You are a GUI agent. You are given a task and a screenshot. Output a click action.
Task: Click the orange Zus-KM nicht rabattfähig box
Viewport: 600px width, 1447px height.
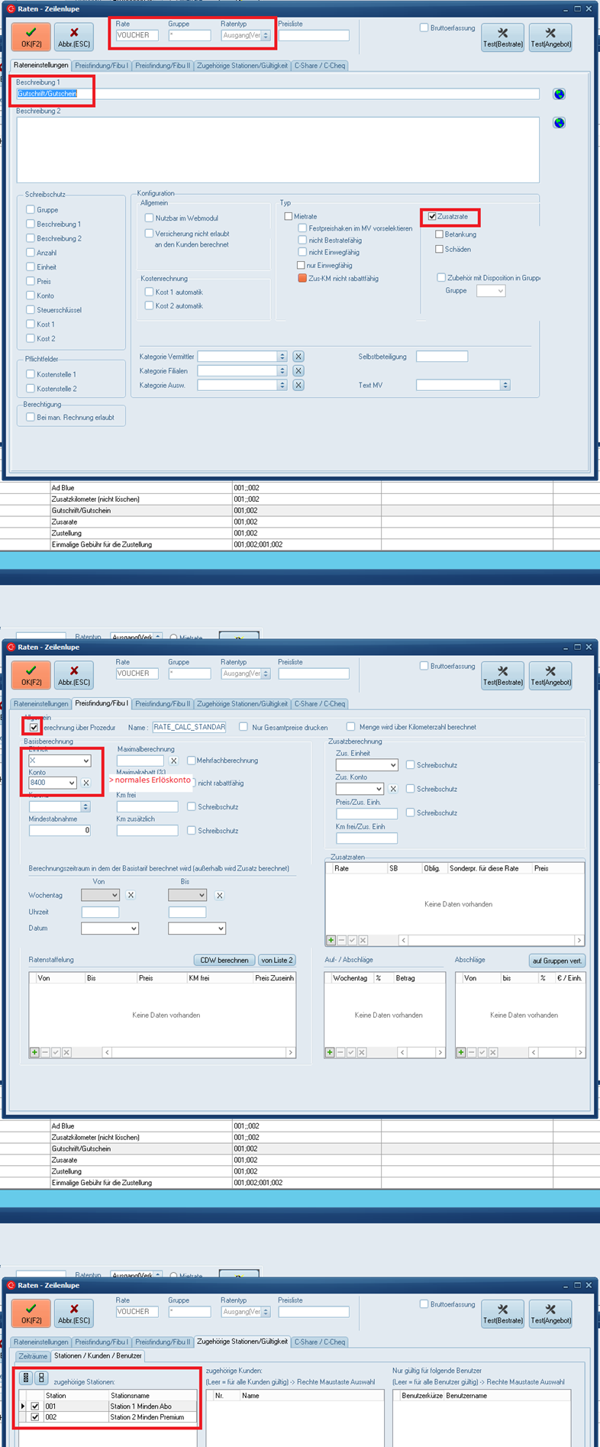point(302,279)
